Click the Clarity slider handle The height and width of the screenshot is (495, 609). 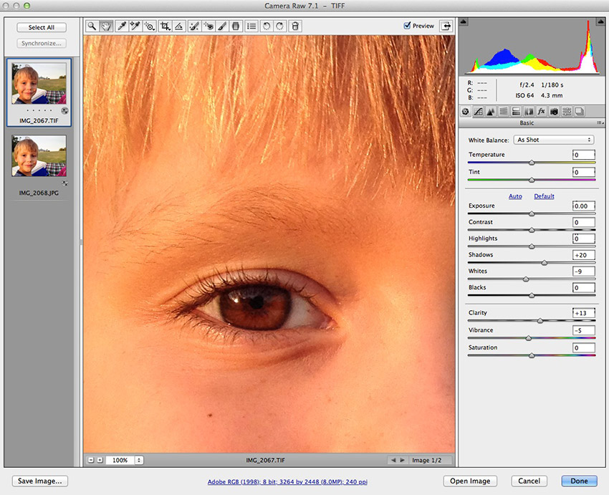point(540,321)
